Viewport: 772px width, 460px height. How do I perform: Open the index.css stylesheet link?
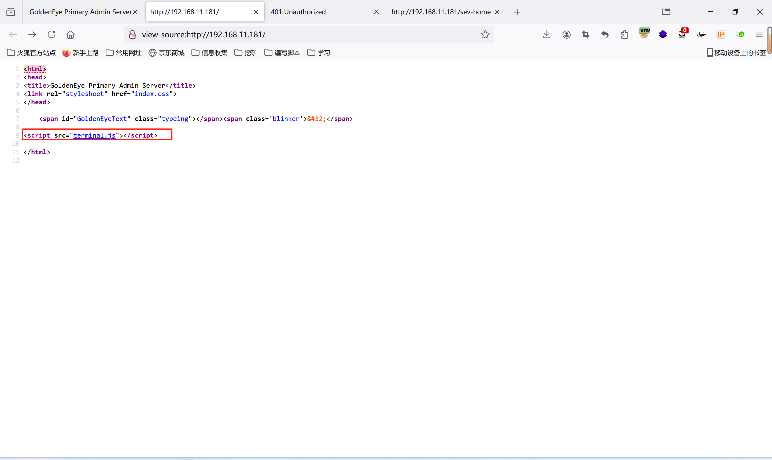tap(152, 94)
